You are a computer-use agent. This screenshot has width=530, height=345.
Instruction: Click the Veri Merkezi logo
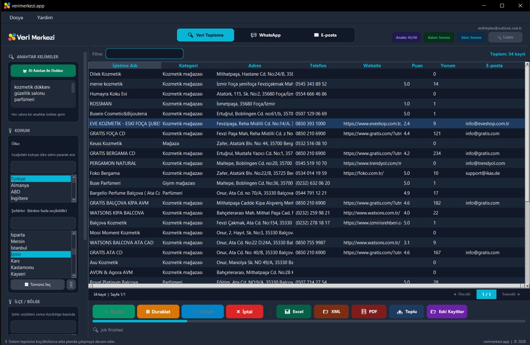click(x=31, y=37)
